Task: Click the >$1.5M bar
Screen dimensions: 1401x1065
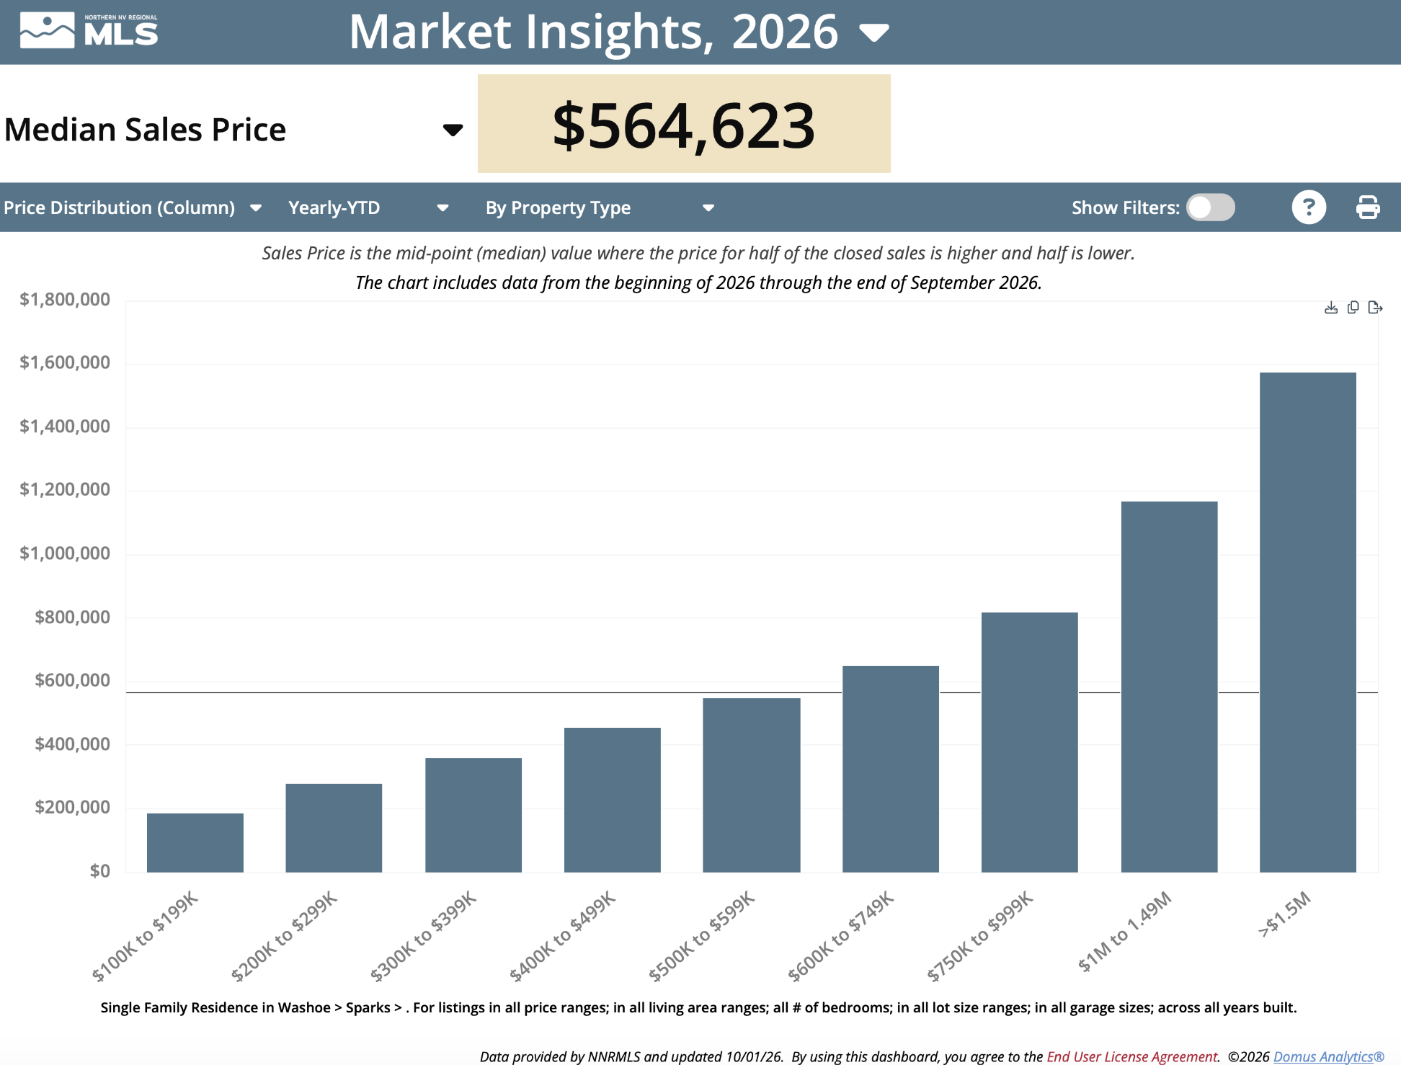Action: [1308, 623]
